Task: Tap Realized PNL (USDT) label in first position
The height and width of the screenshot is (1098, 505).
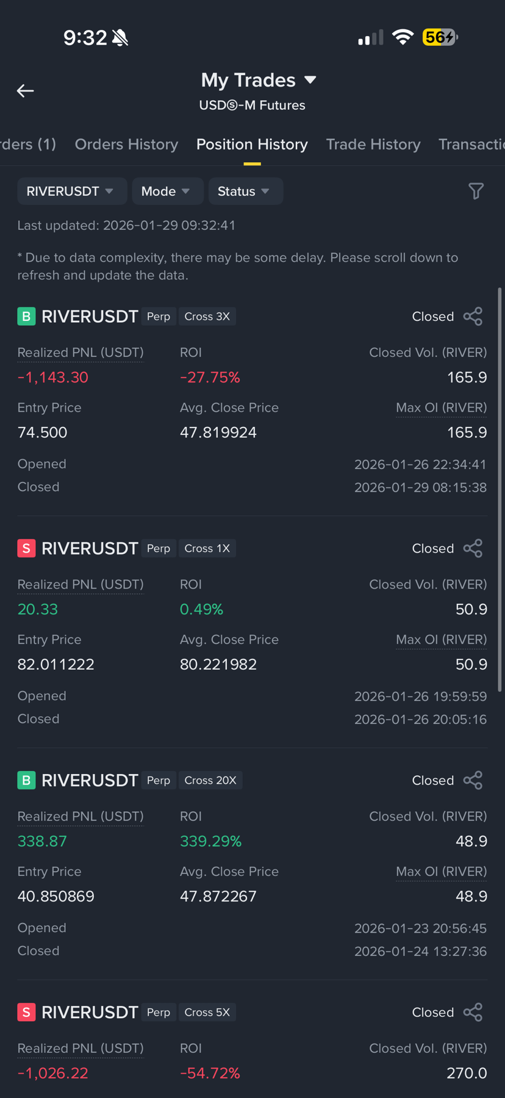Action: (81, 353)
